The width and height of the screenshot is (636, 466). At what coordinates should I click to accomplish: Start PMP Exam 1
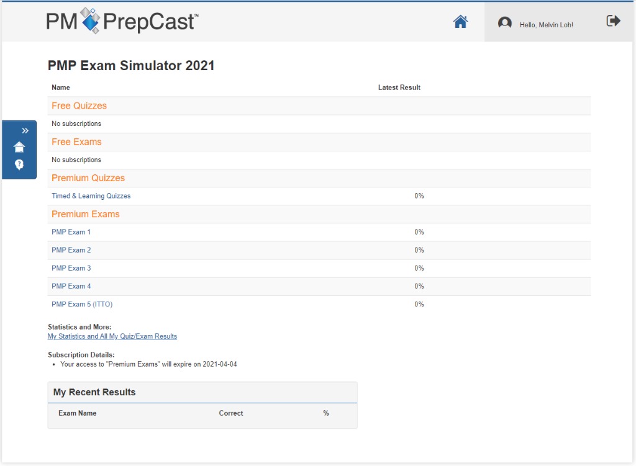click(x=71, y=232)
